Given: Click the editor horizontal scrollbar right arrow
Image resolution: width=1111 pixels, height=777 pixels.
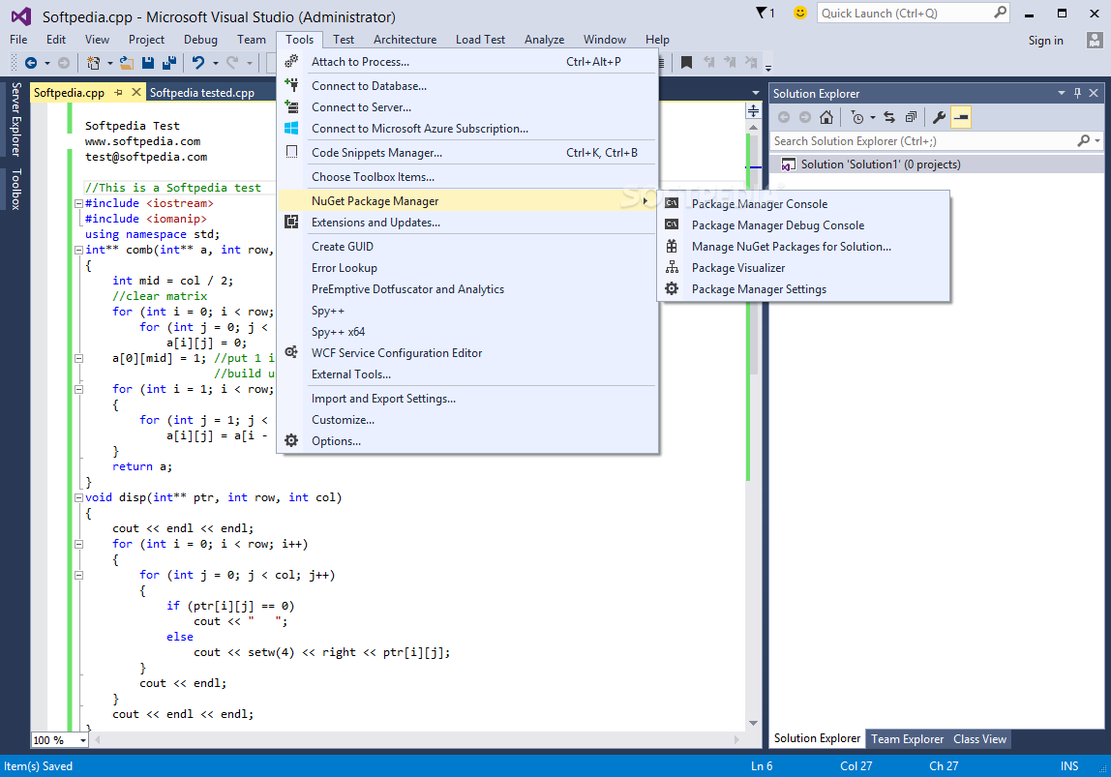Looking at the screenshot, I should pos(736,740).
